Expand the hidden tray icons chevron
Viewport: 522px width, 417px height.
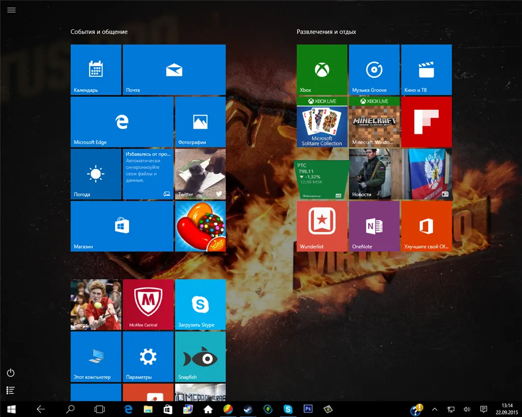click(434, 409)
